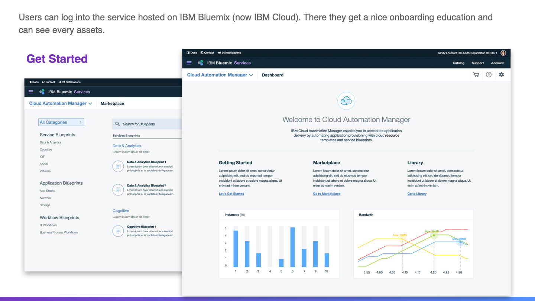The image size is (535, 301).
Task: Click Getting Started heading
Action: 236,163
